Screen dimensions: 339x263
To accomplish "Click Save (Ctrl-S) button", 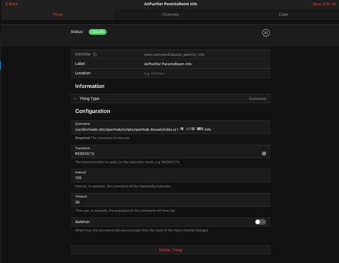I will (323, 4).
